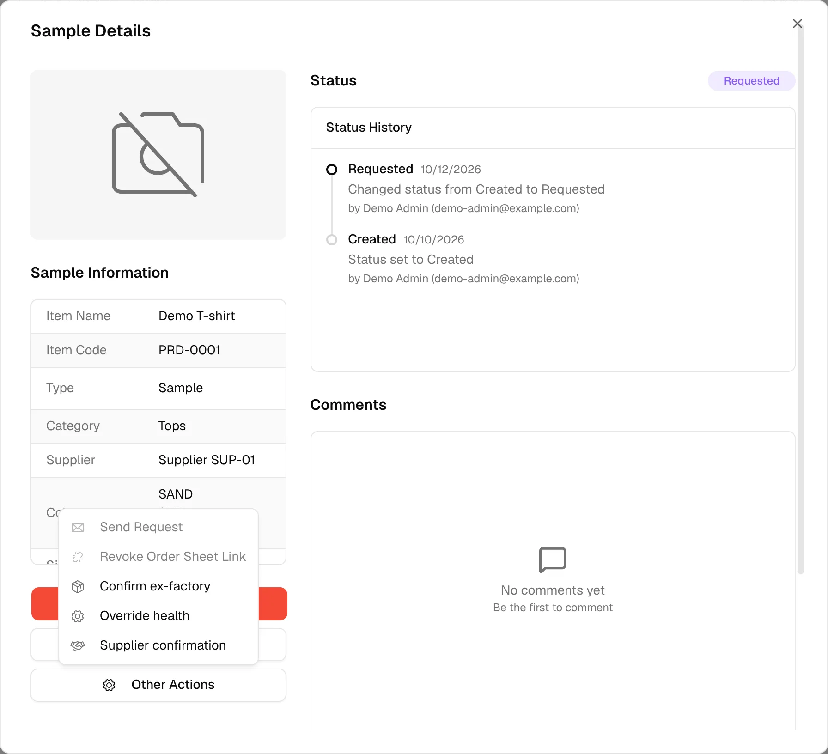
Task: Click the Demo T-shirt item name value
Action: [x=196, y=316]
